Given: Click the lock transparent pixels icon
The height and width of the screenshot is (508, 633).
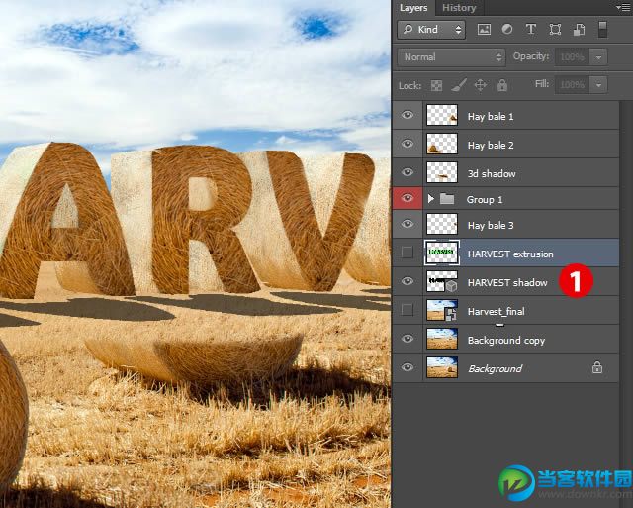Looking at the screenshot, I should [x=436, y=85].
